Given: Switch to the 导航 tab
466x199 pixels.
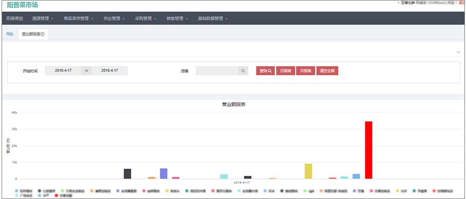Looking at the screenshot, I should pyautogui.click(x=10, y=34).
